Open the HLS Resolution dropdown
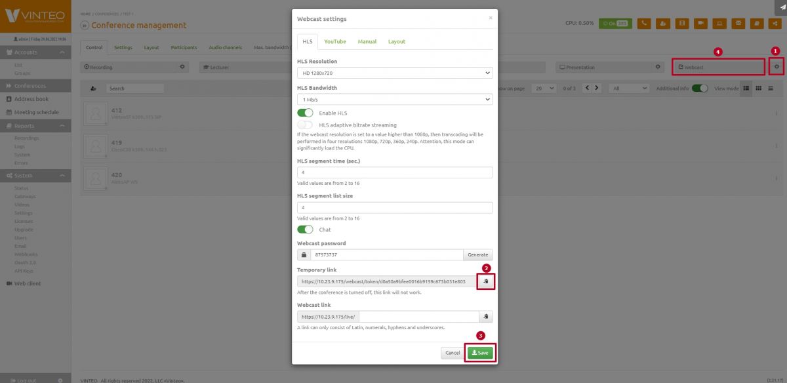The width and height of the screenshot is (787, 383). 394,73
